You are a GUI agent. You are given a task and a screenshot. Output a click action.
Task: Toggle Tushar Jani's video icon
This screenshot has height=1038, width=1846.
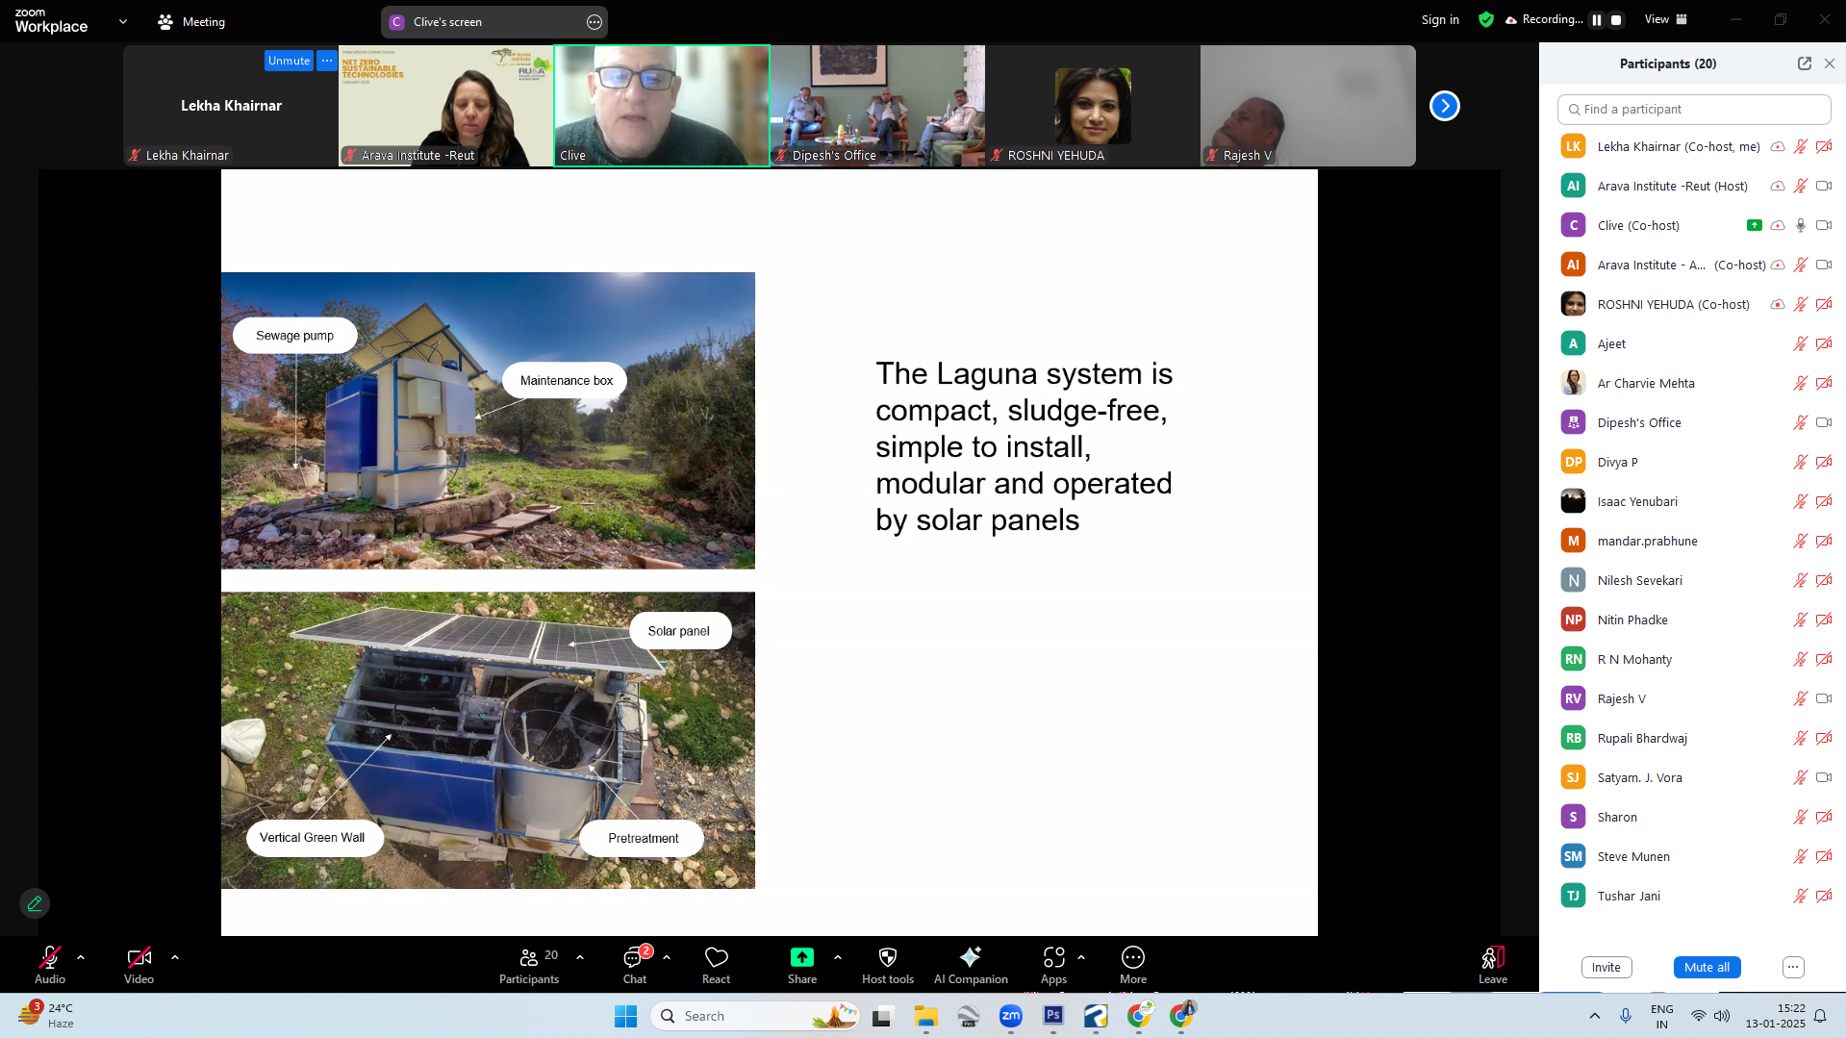[1824, 896]
